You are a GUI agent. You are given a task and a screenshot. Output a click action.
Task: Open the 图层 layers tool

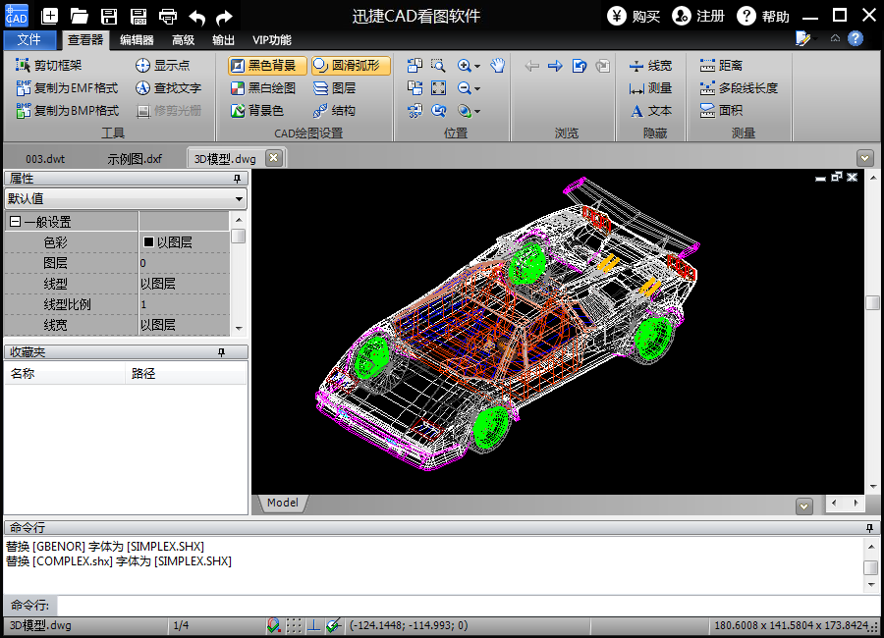(335, 88)
